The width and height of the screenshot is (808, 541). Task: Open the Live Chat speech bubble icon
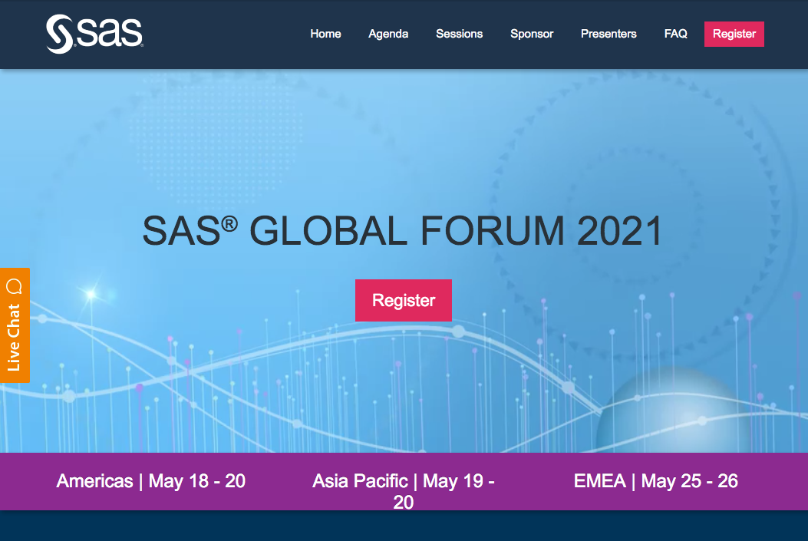[15, 286]
